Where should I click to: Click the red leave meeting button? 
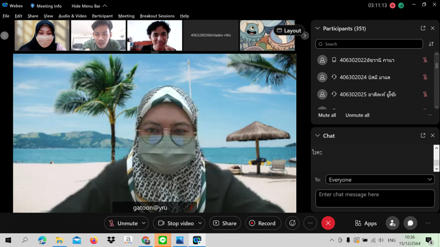point(328,223)
